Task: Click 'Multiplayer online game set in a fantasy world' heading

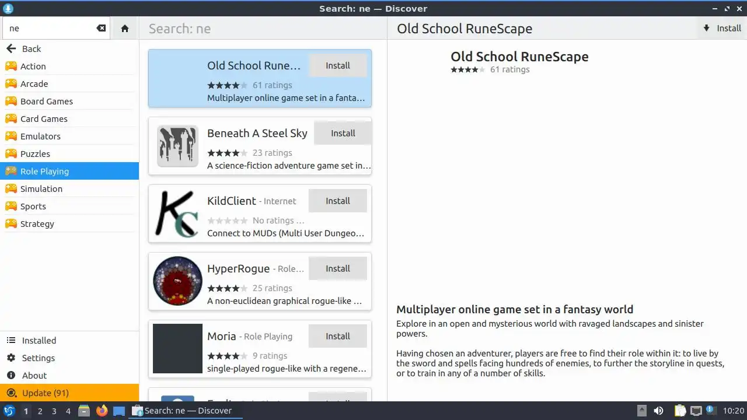Action: click(515, 309)
